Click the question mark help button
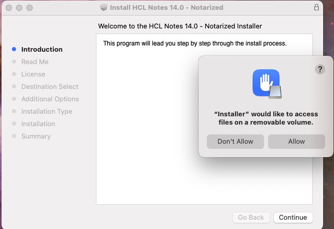334x229 pixels. [319, 69]
